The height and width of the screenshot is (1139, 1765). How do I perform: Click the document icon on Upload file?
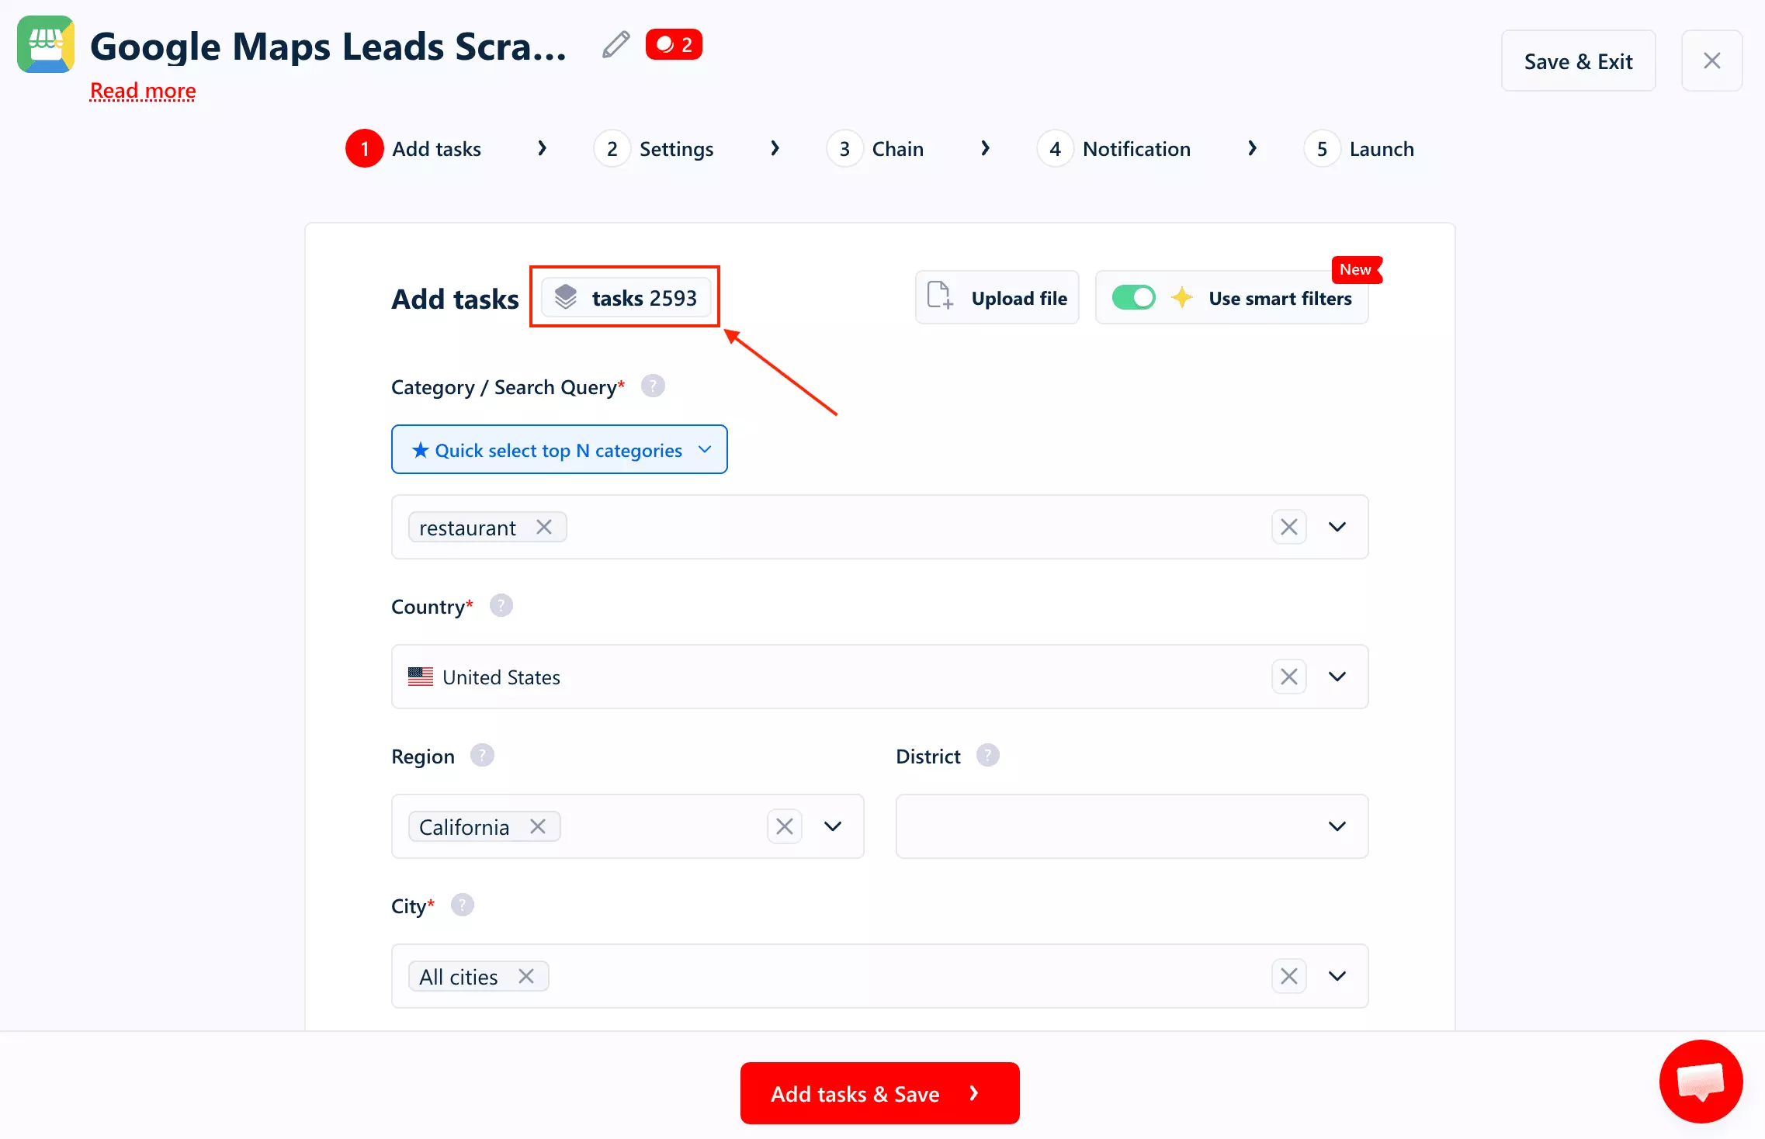pyautogui.click(x=940, y=296)
